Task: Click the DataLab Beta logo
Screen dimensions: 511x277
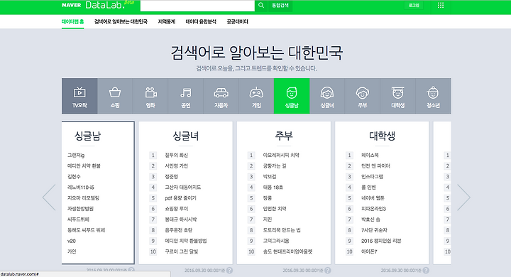Action: tap(110, 5)
